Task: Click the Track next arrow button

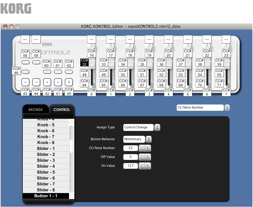Action: pos(36,62)
